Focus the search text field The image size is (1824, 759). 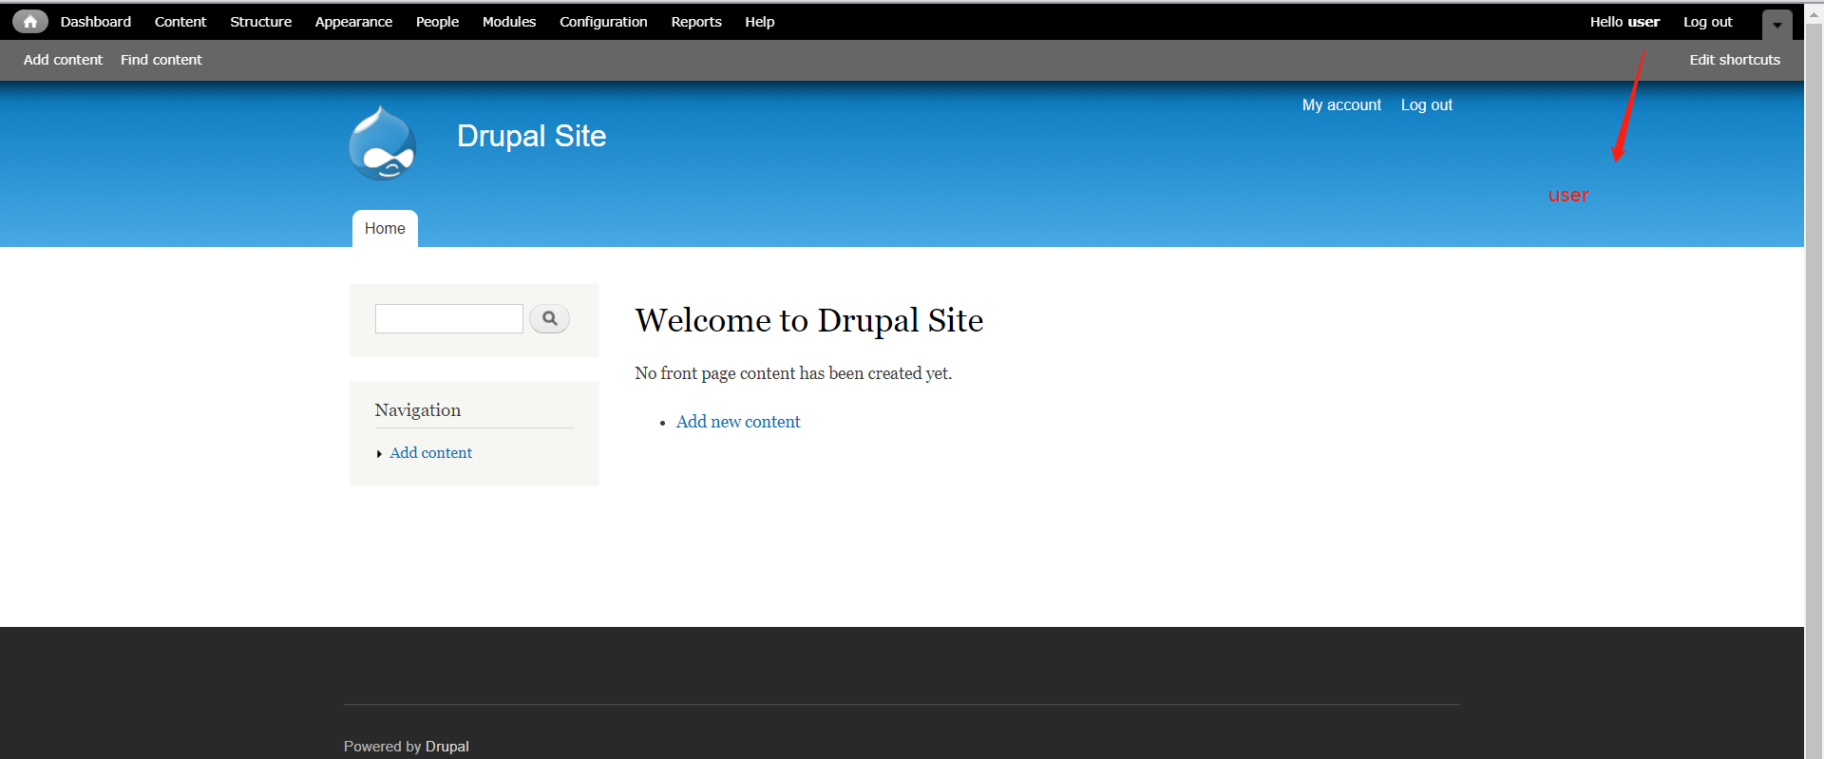point(449,318)
